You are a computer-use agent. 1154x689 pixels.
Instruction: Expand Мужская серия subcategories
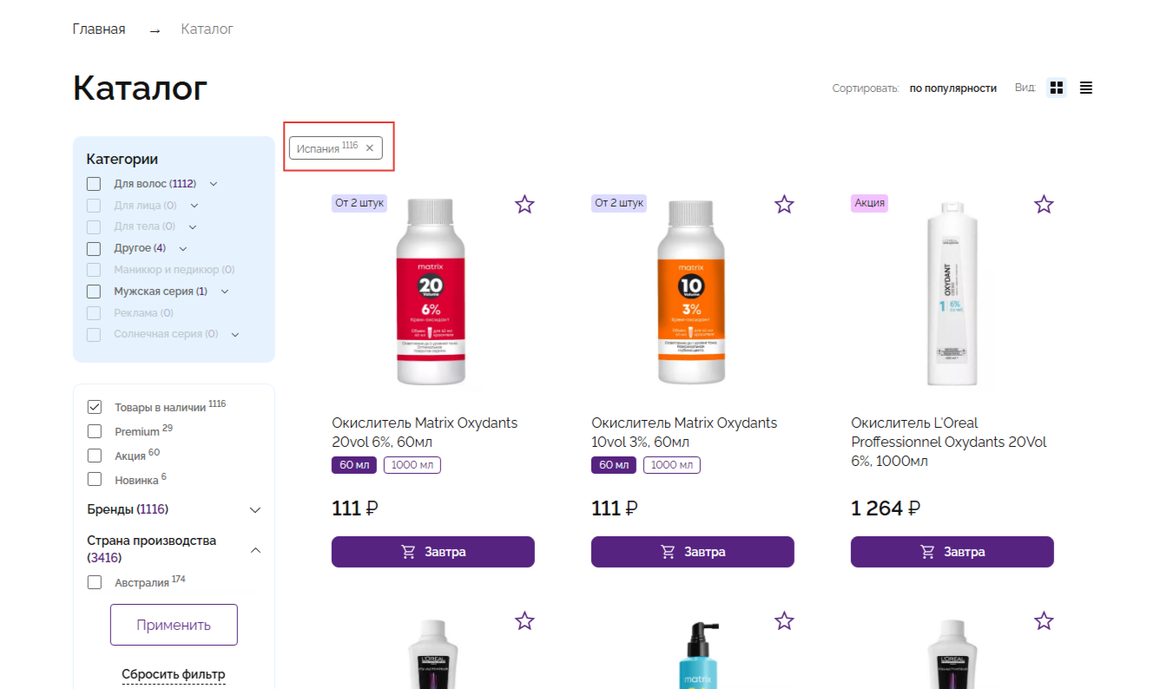225,292
